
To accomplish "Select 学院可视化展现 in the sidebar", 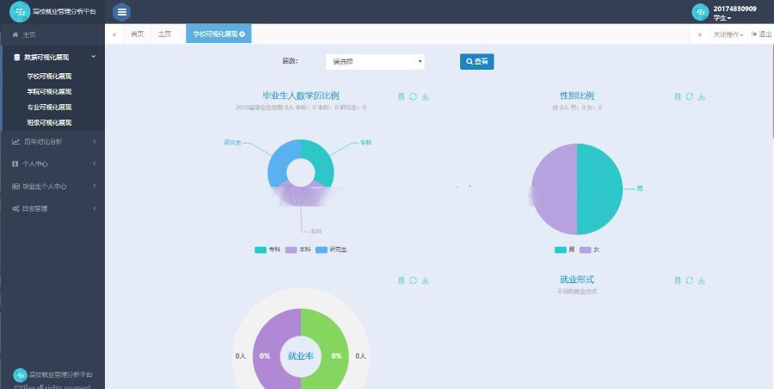I will (x=49, y=91).
